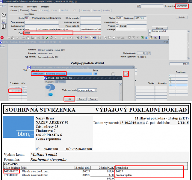Screen dimensions: 192x180
Task: Click the red EET stop icon in toolbar
Action: 2,37
